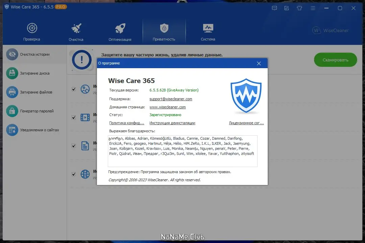Click the image history picture icon
365x243 pixels.
(85, 89)
